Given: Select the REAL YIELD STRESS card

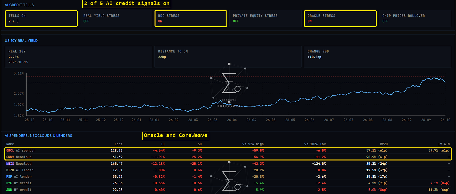Looking at the screenshot, I should [116, 18].
